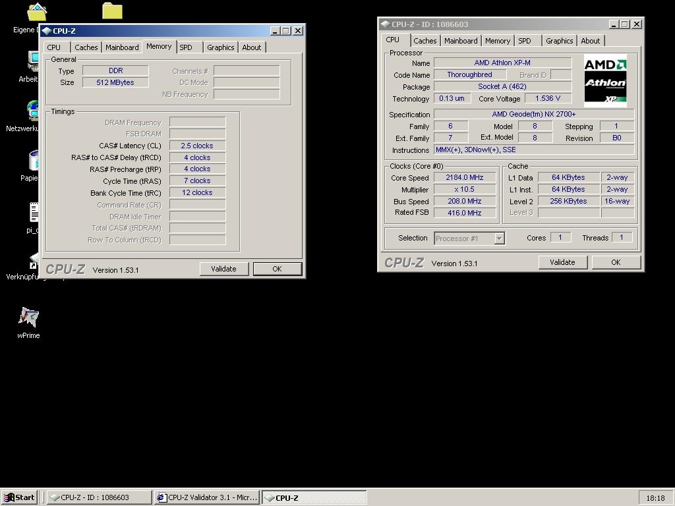The width and height of the screenshot is (675, 506).
Task: Click the 416.0 MHz rated FSB value
Action: pyautogui.click(x=465, y=213)
